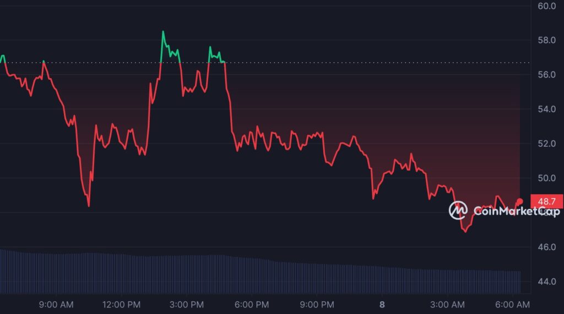Viewport: 564px width, 314px height.
Task: Click the 46.0 price axis label
Action: pos(546,247)
